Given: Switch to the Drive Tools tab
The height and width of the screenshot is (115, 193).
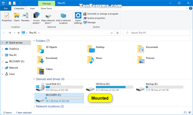Looking at the screenshot, I should [x=46, y=8].
